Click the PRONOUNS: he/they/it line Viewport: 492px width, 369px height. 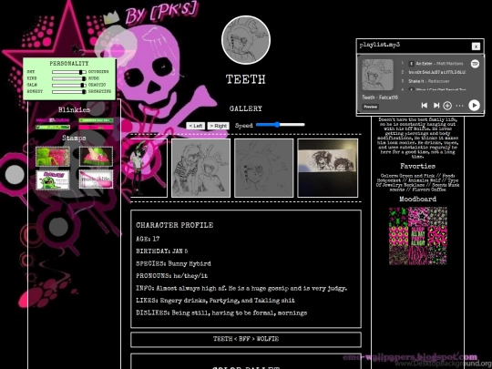point(171,276)
